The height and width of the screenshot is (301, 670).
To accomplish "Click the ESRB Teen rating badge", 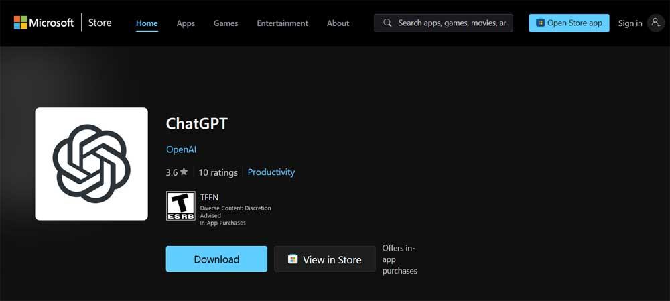I will point(180,206).
